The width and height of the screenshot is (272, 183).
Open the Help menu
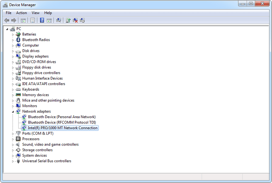pyautogui.click(x=48, y=13)
